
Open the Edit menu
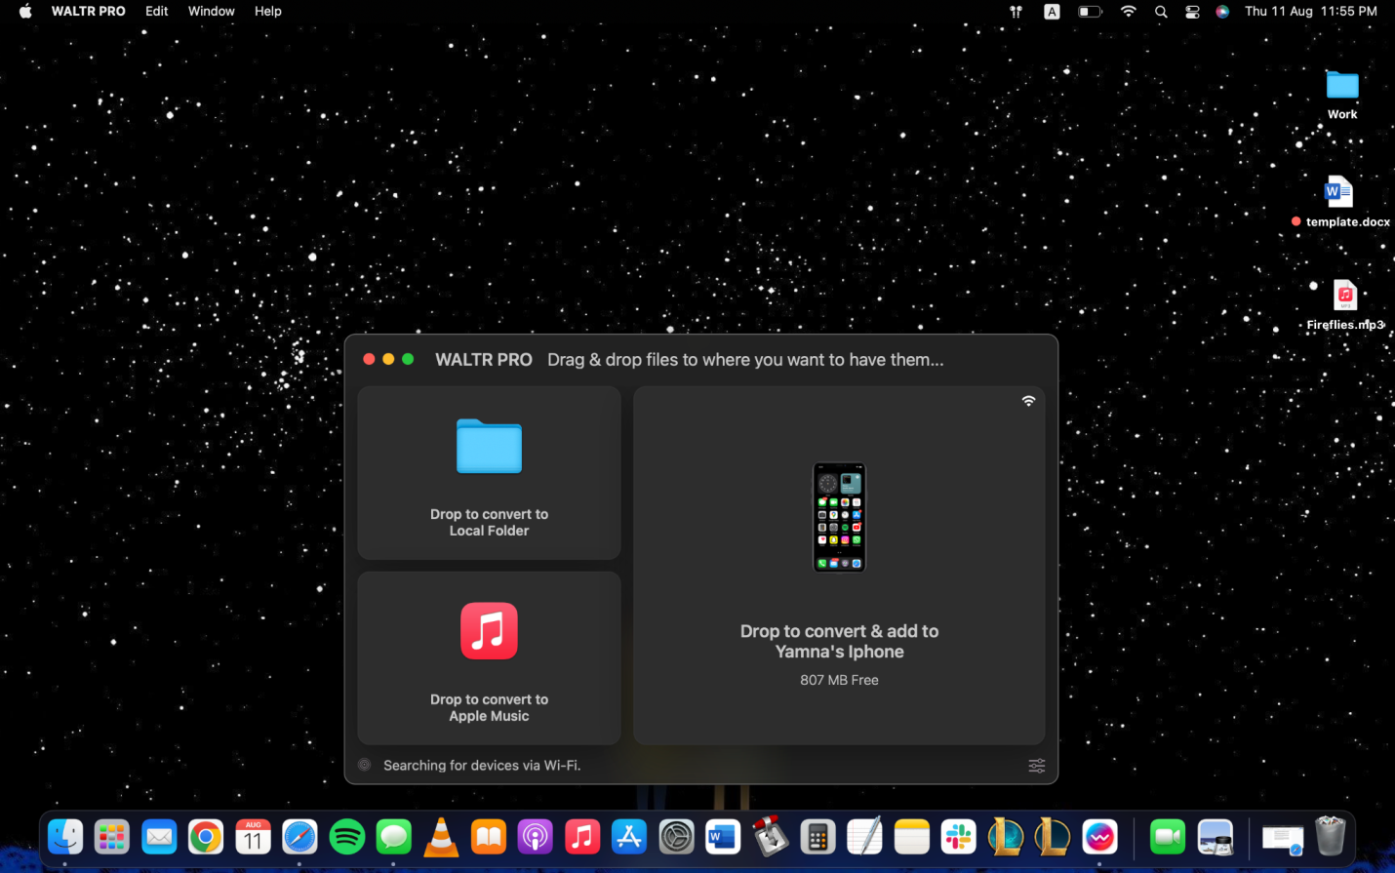pyautogui.click(x=156, y=11)
